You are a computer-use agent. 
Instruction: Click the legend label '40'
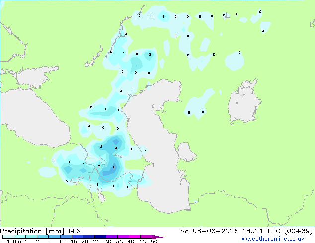pyautogui.click(x=131, y=241)
